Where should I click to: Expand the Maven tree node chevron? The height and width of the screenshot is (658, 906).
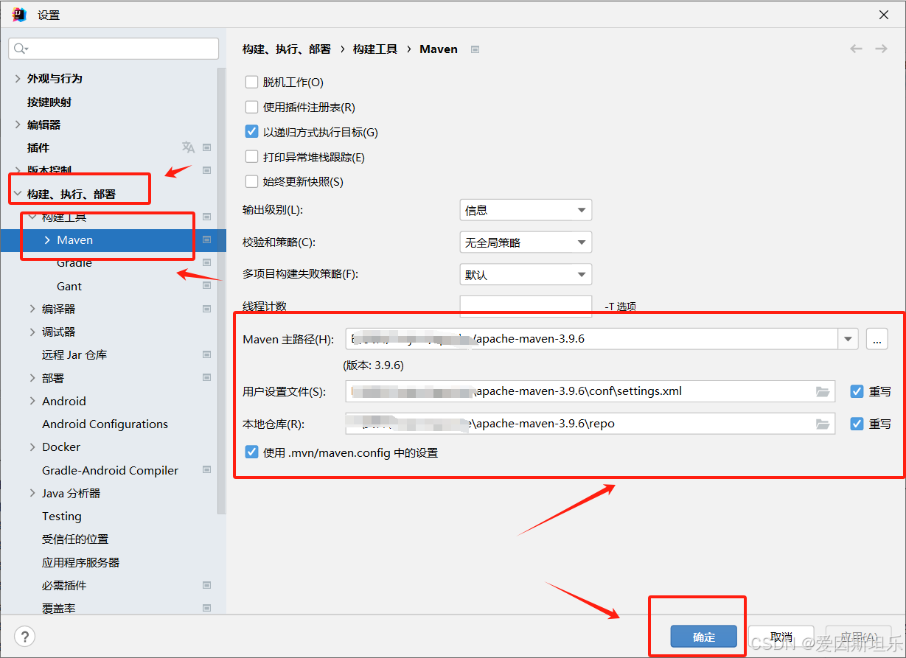(47, 240)
